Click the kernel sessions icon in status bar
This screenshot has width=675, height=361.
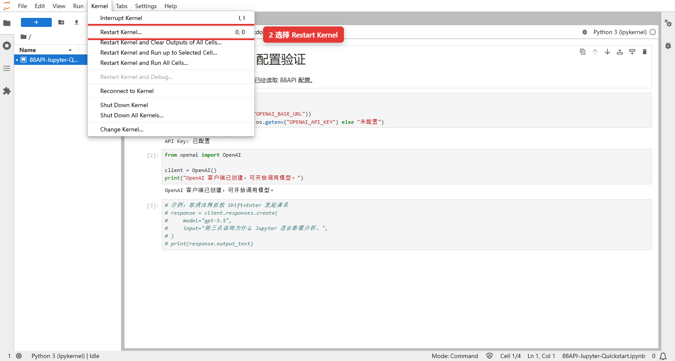tap(19, 356)
